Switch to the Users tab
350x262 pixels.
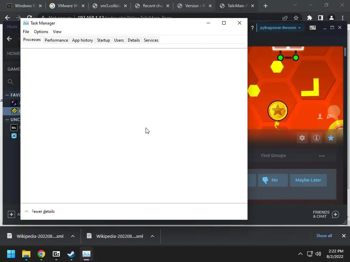pos(119,40)
